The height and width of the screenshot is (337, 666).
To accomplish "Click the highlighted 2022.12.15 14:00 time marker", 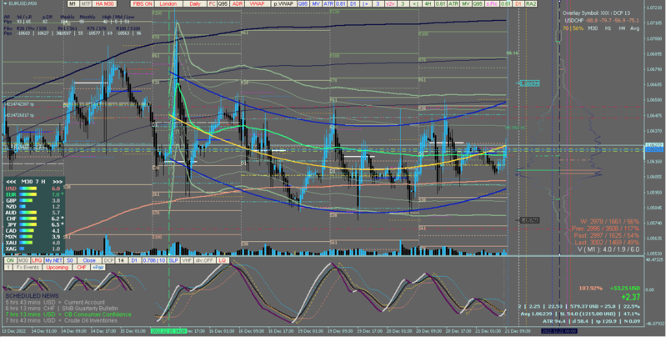I will click(168, 331).
